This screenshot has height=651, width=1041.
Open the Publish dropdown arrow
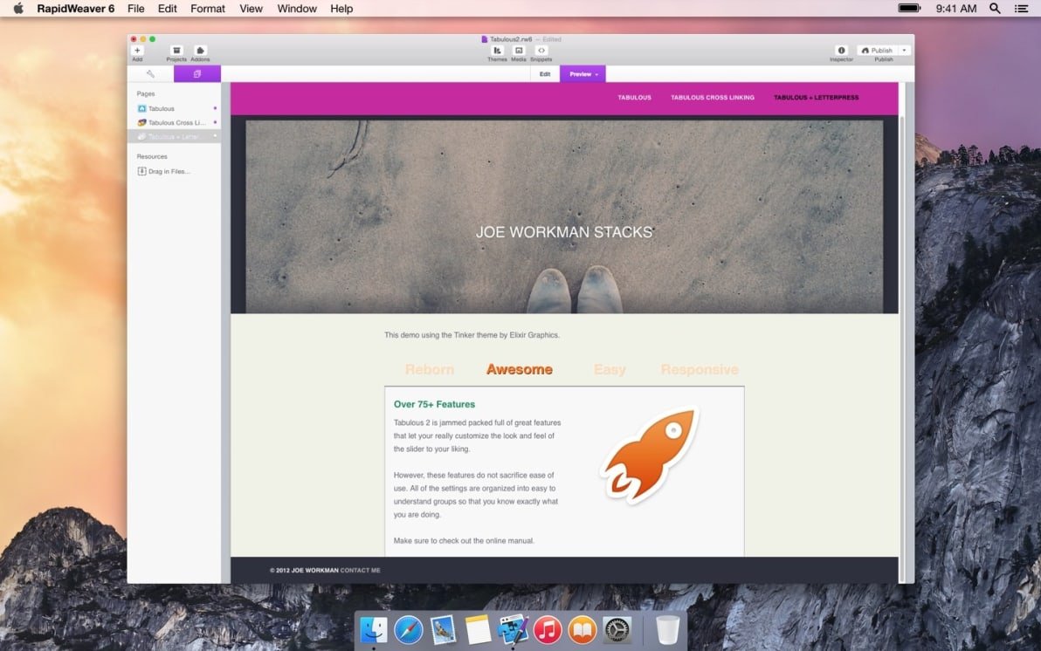pos(904,51)
